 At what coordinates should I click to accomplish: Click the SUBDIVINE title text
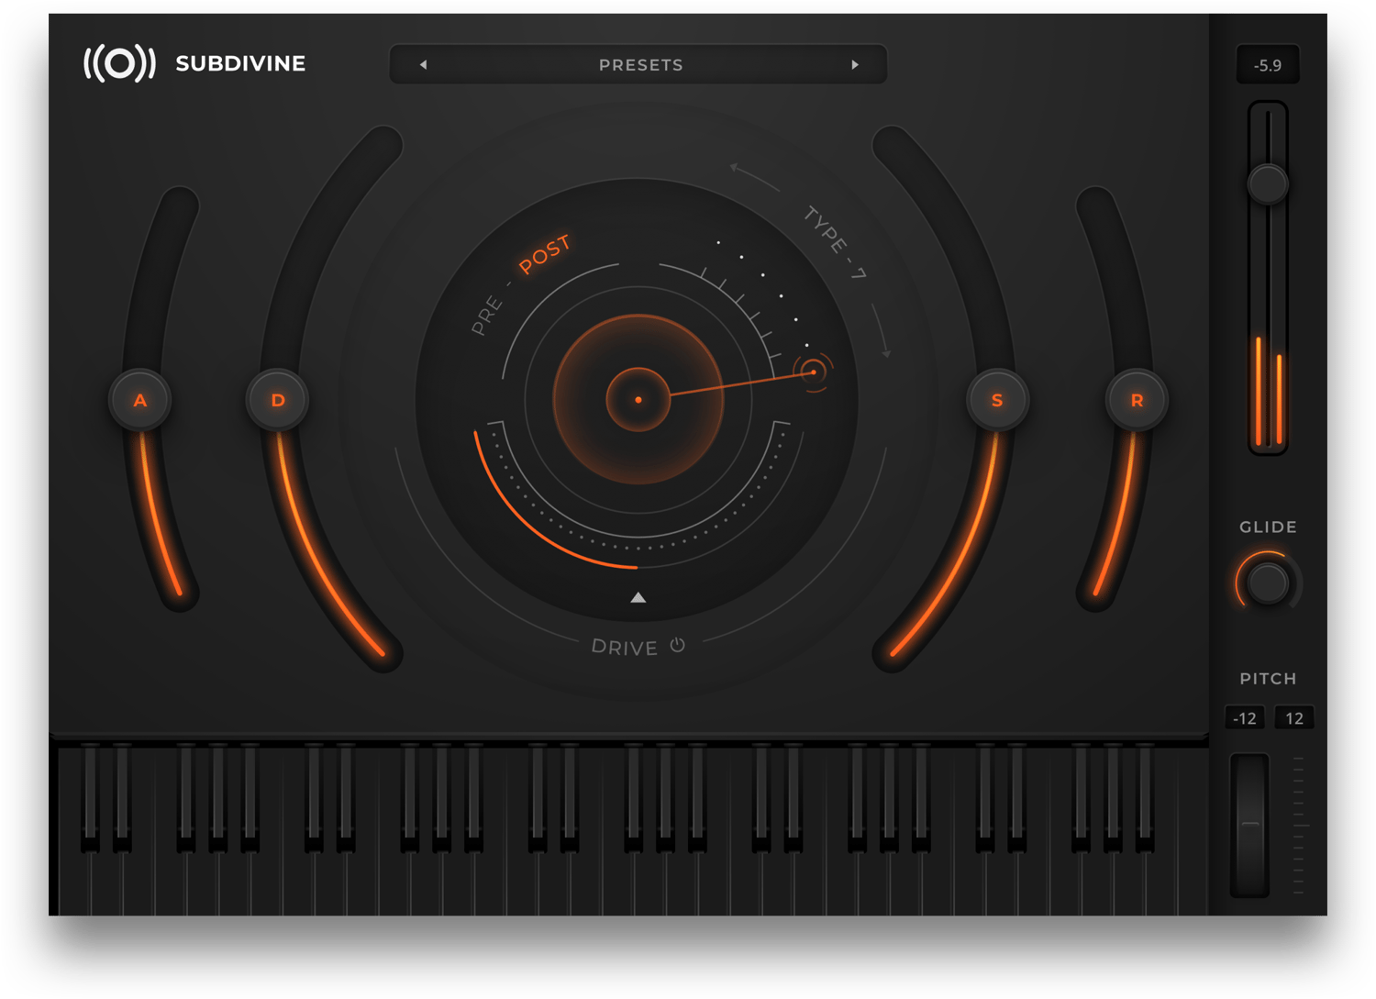[x=240, y=63]
